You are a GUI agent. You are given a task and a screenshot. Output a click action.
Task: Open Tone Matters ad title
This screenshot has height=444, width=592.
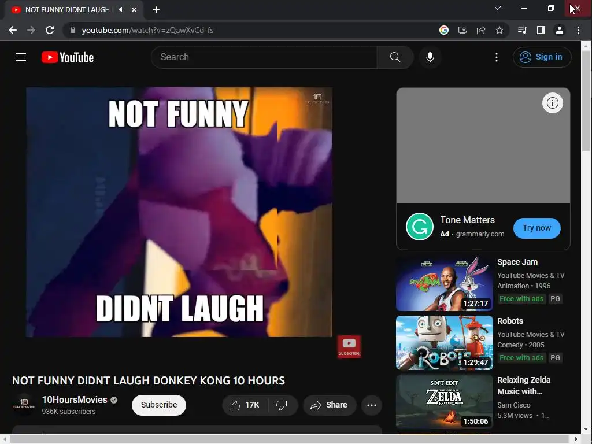467,220
